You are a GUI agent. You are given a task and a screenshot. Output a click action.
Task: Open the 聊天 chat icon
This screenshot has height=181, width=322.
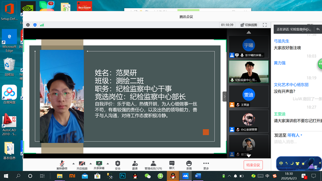[x=172, y=165]
